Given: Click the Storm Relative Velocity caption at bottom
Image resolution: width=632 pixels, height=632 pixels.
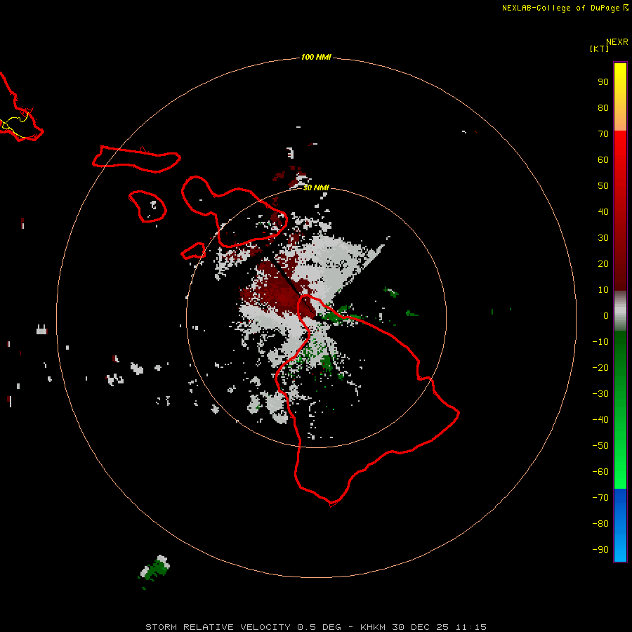Looking at the screenshot, I should click(316, 627).
